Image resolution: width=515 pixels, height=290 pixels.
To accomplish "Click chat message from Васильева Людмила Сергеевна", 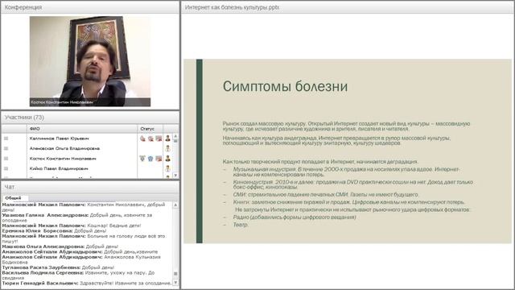I will [78, 275].
